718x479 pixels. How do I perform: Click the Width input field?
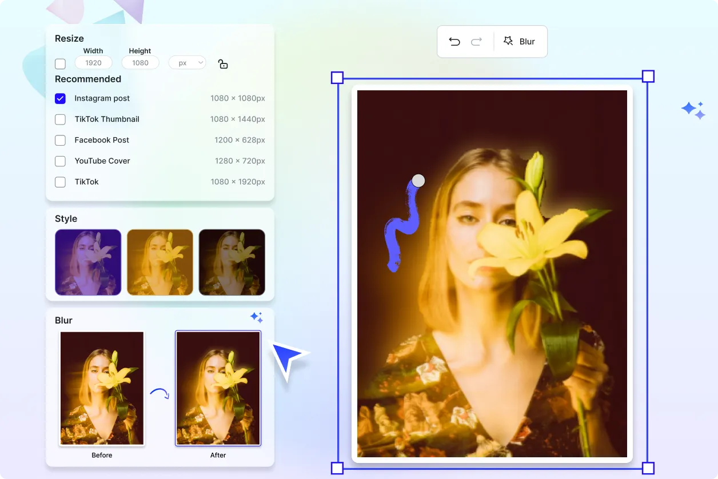pyautogui.click(x=93, y=63)
